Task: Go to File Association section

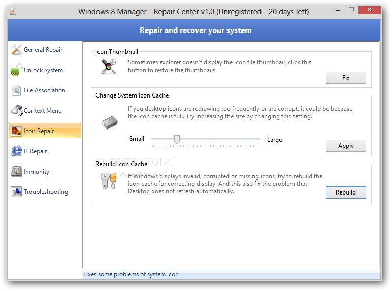Action: coord(45,90)
